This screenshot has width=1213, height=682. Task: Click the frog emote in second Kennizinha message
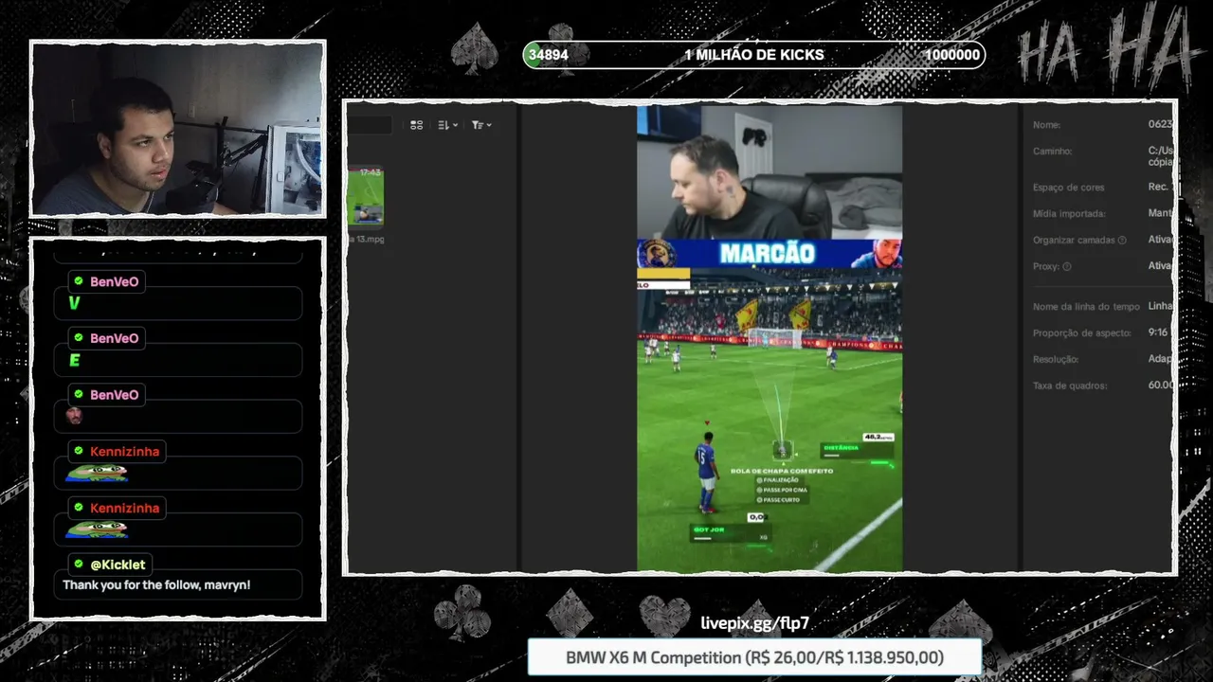(96, 529)
